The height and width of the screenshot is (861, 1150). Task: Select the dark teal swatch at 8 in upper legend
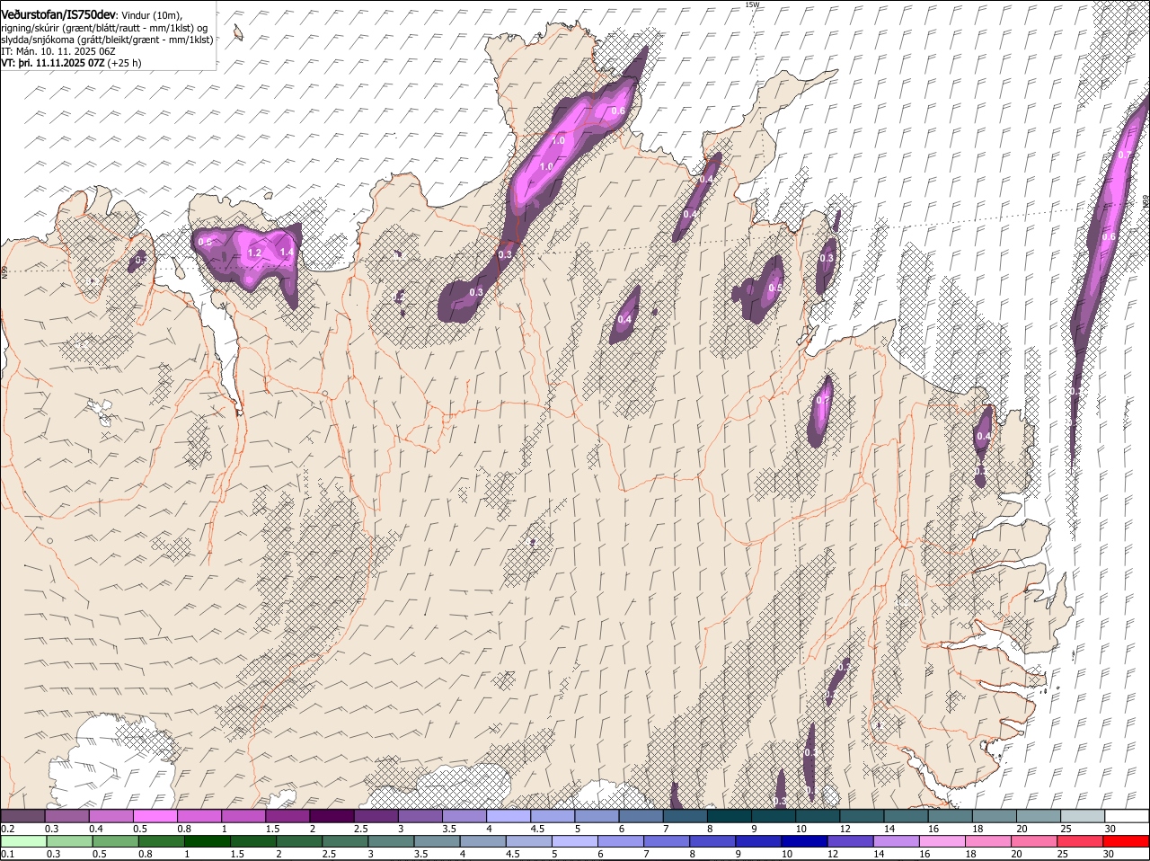point(729,816)
